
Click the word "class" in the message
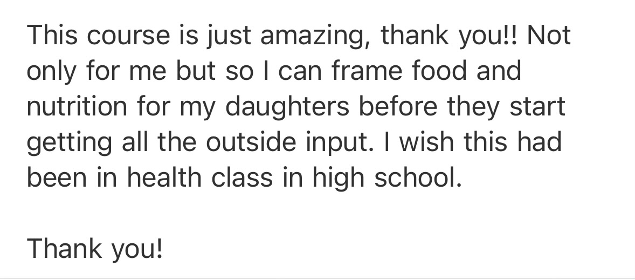242,178
